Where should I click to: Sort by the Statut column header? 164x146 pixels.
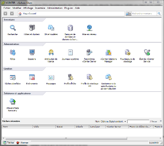pos(65,127)
